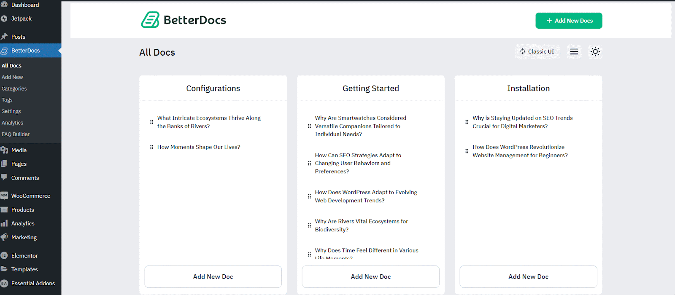The height and width of the screenshot is (295, 675).
Task: Click drag handle for WordPress Adapt to Evolving doc
Action: point(309,196)
